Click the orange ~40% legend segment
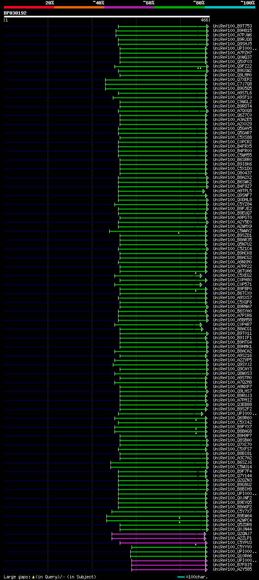259x580 pixels. click(x=79, y=7)
